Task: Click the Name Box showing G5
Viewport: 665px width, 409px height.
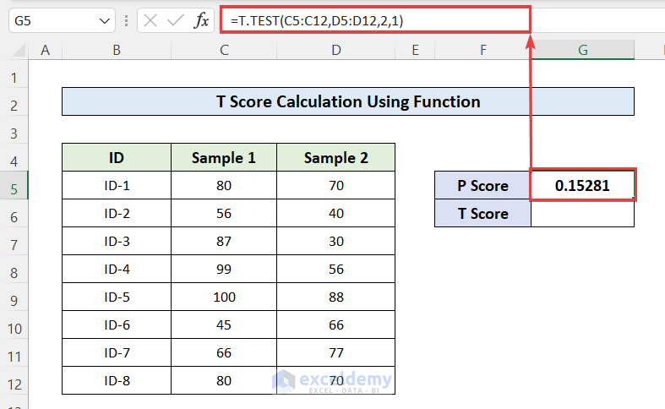Action: click(x=51, y=20)
